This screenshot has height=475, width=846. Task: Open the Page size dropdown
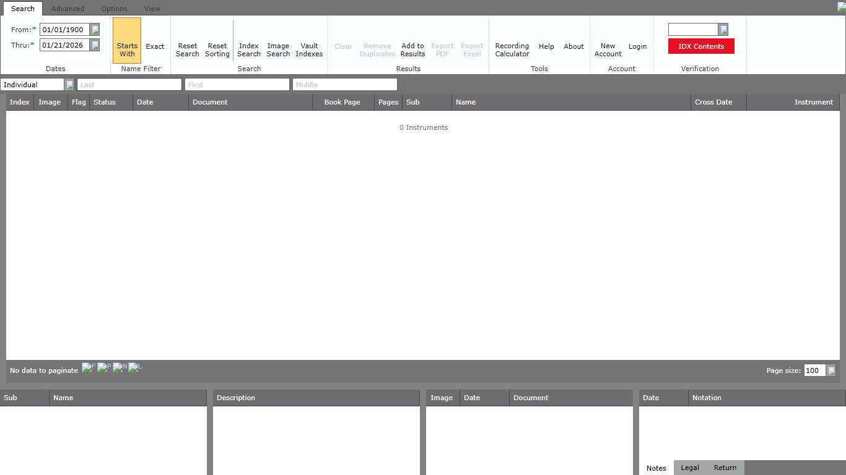tap(831, 370)
